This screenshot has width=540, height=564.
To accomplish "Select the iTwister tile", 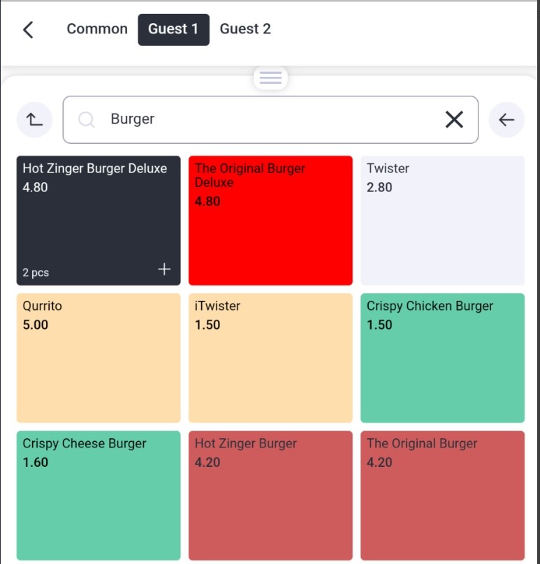I will (x=270, y=358).
